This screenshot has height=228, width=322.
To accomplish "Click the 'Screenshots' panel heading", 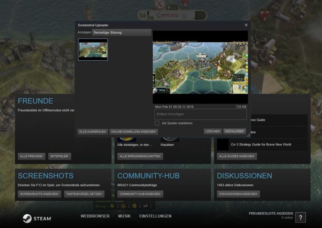I will point(46,176).
